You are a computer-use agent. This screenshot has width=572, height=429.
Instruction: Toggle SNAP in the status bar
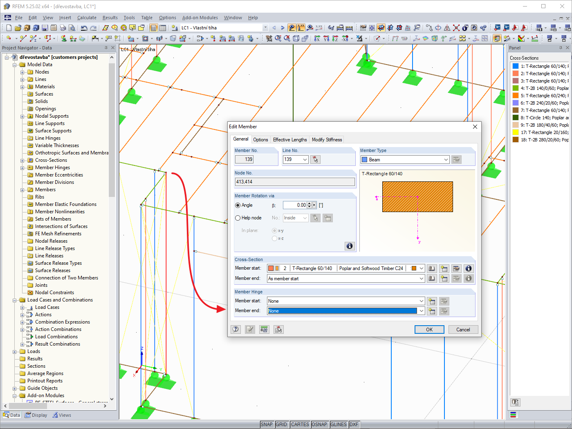tap(267, 425)
